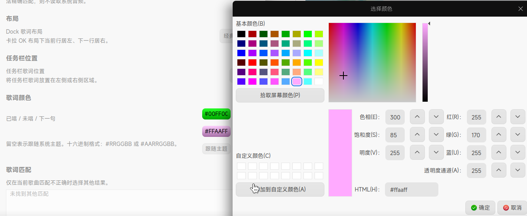Click the hue (色相) field showing 300
This screenshot has height=216, width=527.
[395, 117]
